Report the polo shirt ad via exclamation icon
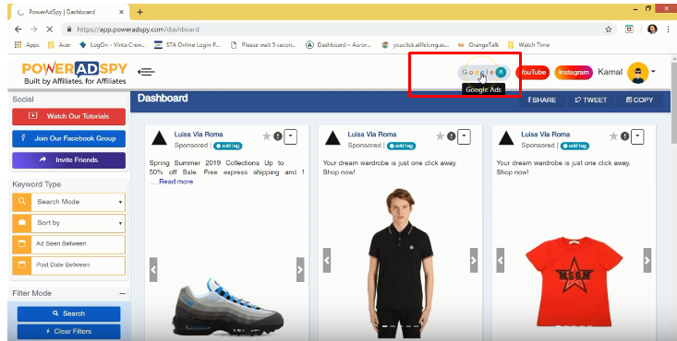 tap(452, 136)
